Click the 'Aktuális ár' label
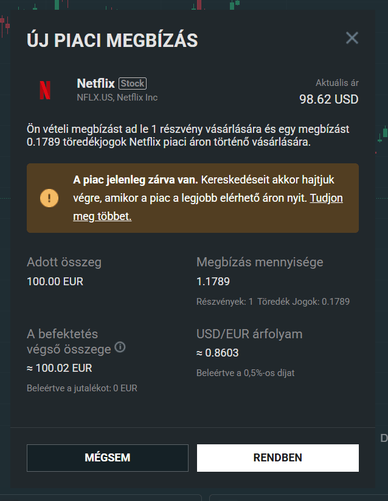The width and height of the screenshot is (388, 501). pos(336,83)
